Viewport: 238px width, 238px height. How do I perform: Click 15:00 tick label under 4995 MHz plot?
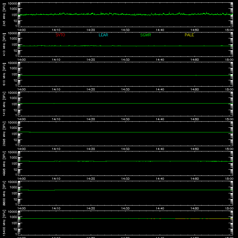coord(229,179)
